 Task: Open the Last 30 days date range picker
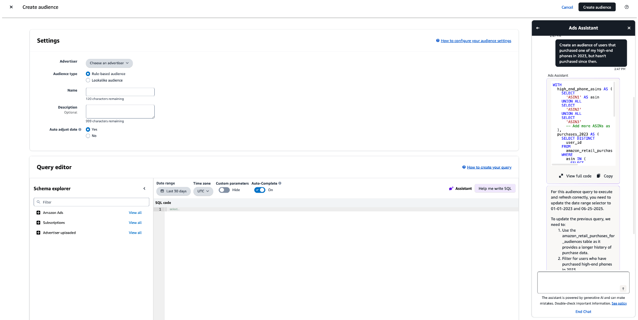(x=173, y=191)
